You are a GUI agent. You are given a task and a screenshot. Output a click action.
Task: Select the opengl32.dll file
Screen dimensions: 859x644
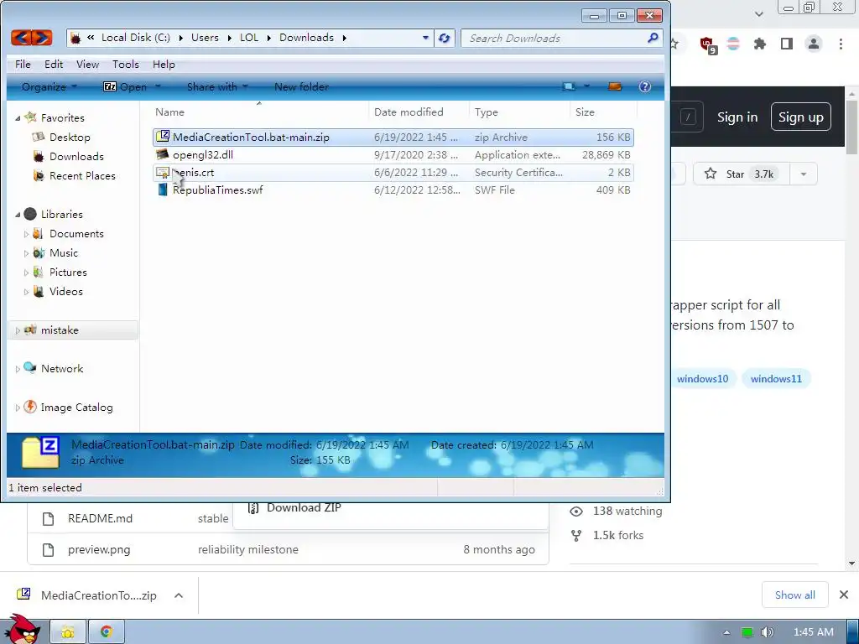[x=393, y=155]
